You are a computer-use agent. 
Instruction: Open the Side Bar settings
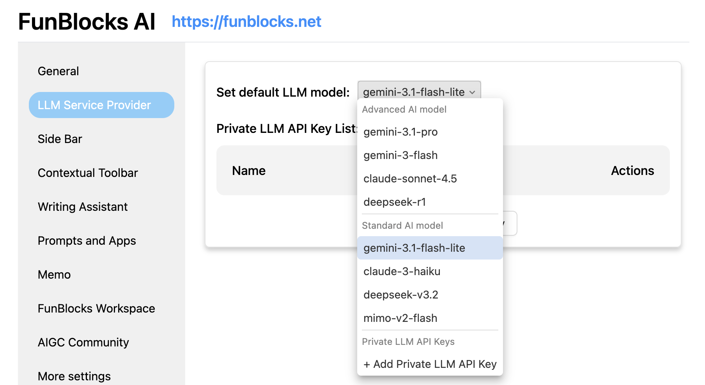60,138
